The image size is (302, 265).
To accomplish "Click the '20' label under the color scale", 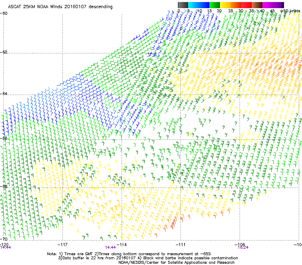I will 219,11.
